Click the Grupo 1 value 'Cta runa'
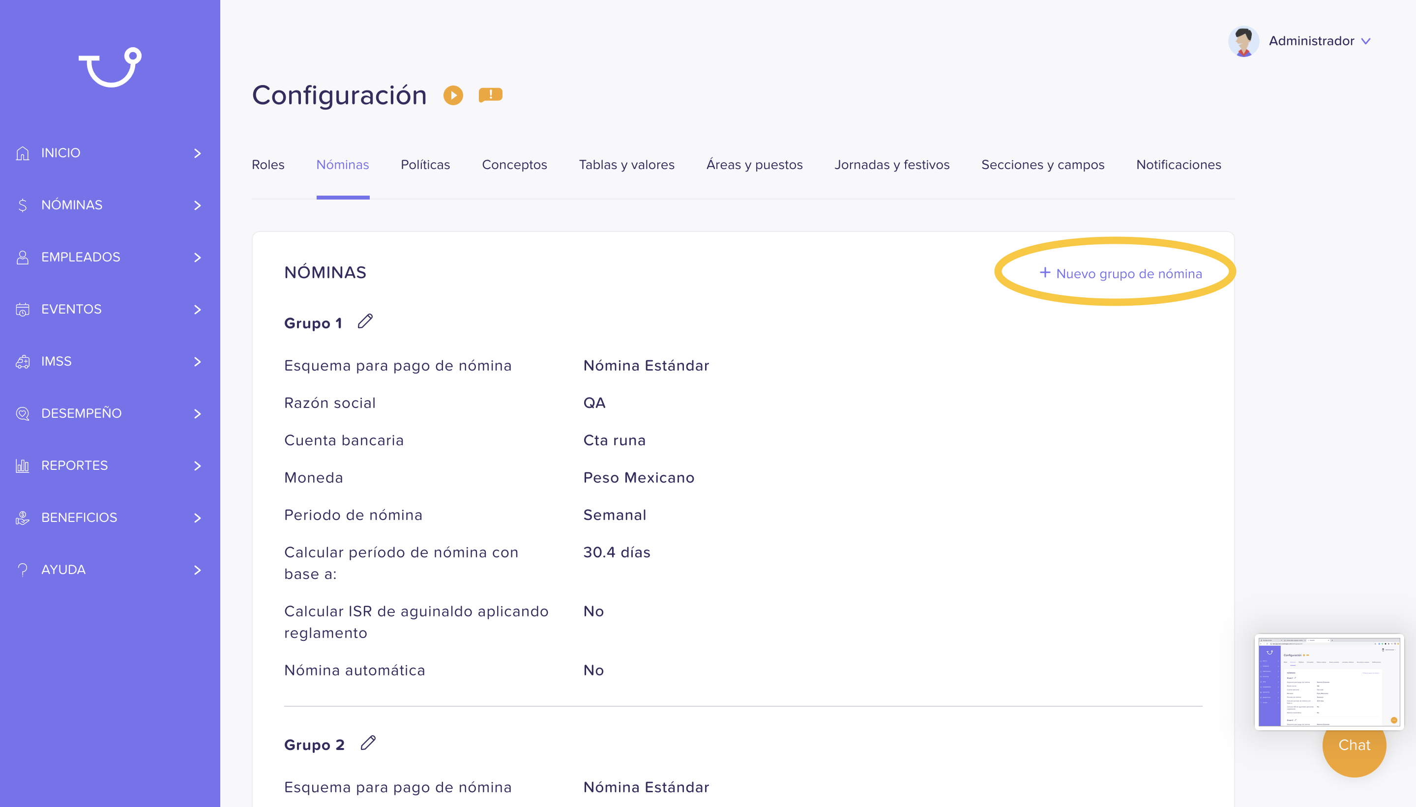 614,440
